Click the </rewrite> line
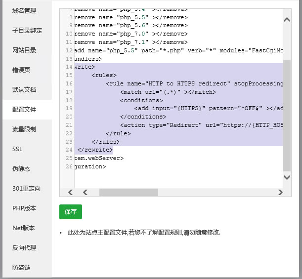 point(95,150)
